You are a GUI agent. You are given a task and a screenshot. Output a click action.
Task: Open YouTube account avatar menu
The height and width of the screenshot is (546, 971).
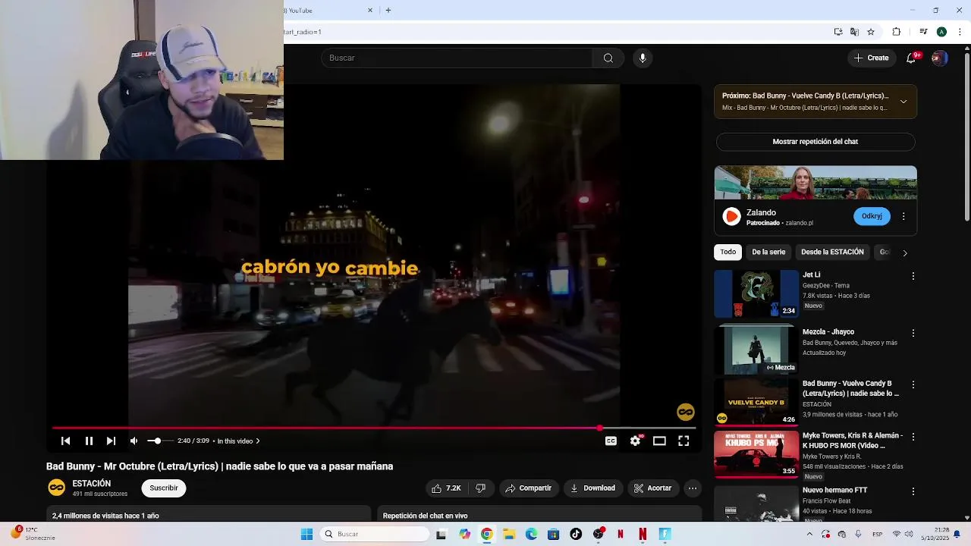click(x=940, y=58)
